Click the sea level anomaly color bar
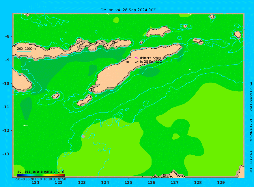The image size is (254, 187). click(41, 175)
